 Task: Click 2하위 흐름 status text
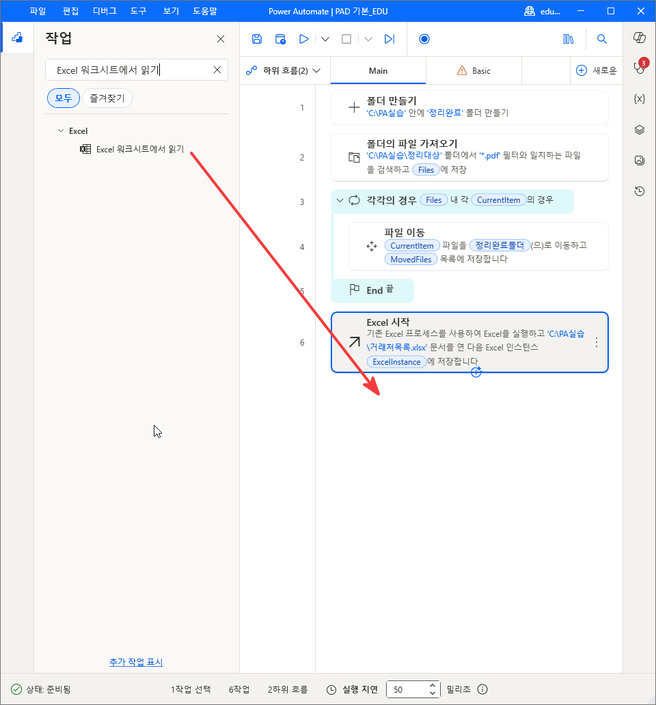[288, 689]
